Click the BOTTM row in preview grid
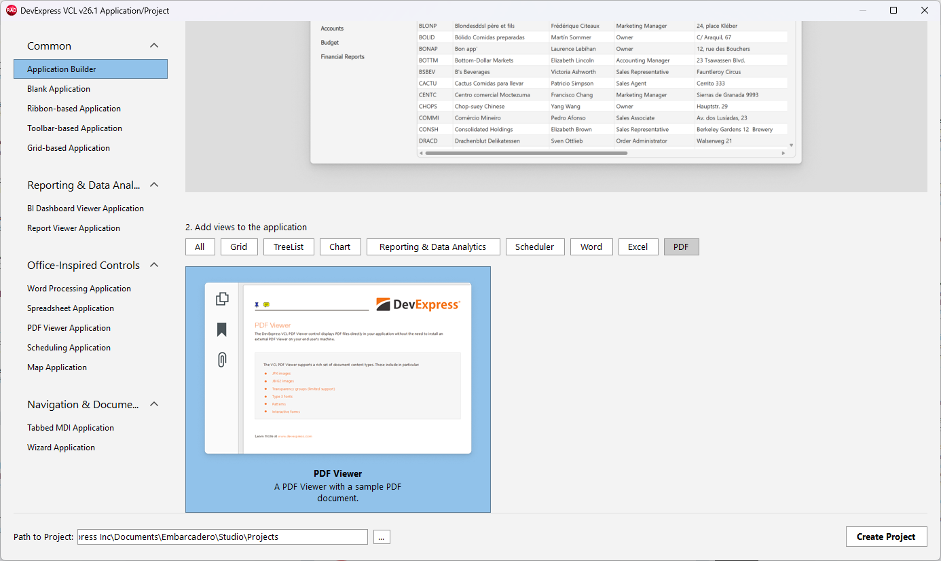The height and width of the screenshot is (561, 941). click(x=602, y=60)
